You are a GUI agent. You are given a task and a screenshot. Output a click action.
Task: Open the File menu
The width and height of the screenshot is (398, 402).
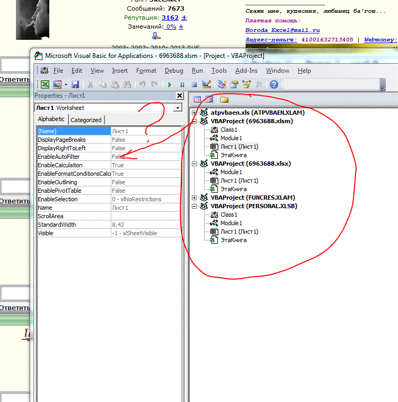click(58, 71)
